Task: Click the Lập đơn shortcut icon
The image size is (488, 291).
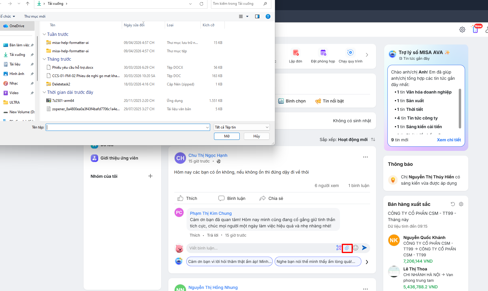Action: pos(295,53)
